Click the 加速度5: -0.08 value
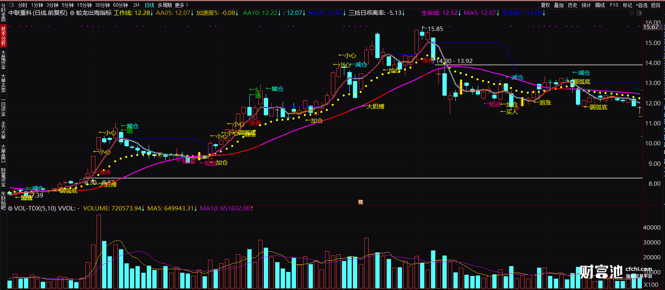 click(x=217, y=13)
